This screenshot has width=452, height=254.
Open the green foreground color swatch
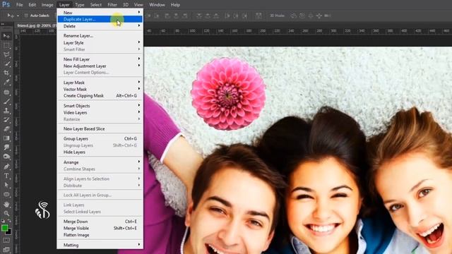(x=4, y=228)
